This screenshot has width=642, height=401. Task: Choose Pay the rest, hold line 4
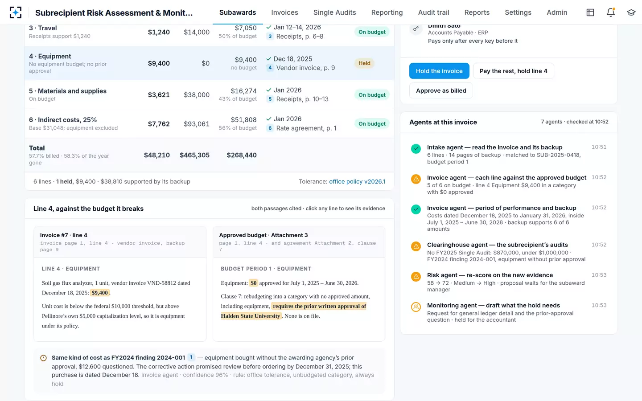[x=514, y=71]
